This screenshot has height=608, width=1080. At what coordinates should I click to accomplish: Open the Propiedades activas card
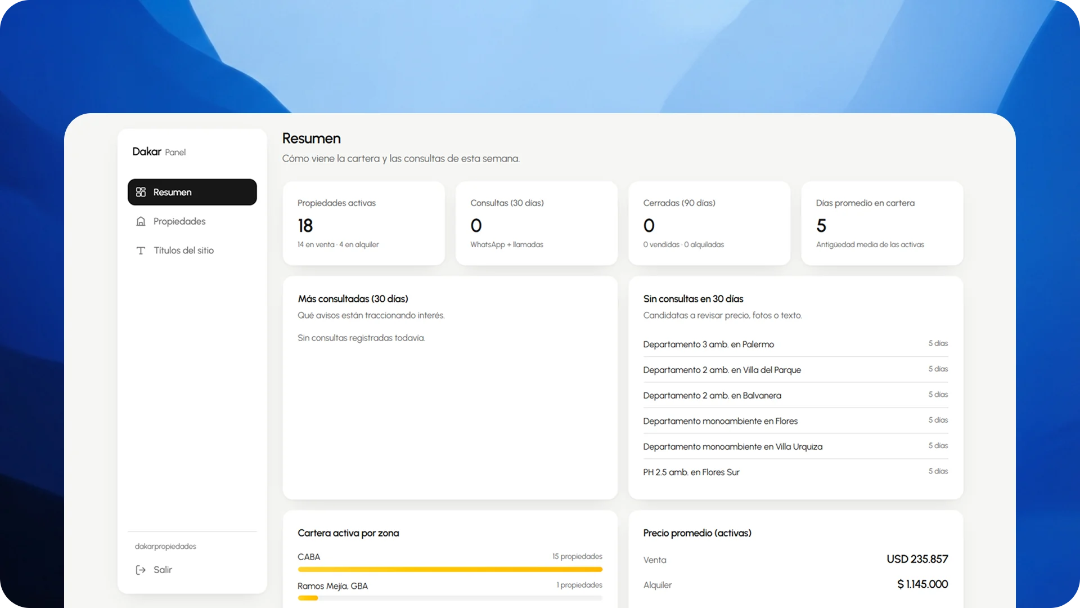tap(364, 223)
